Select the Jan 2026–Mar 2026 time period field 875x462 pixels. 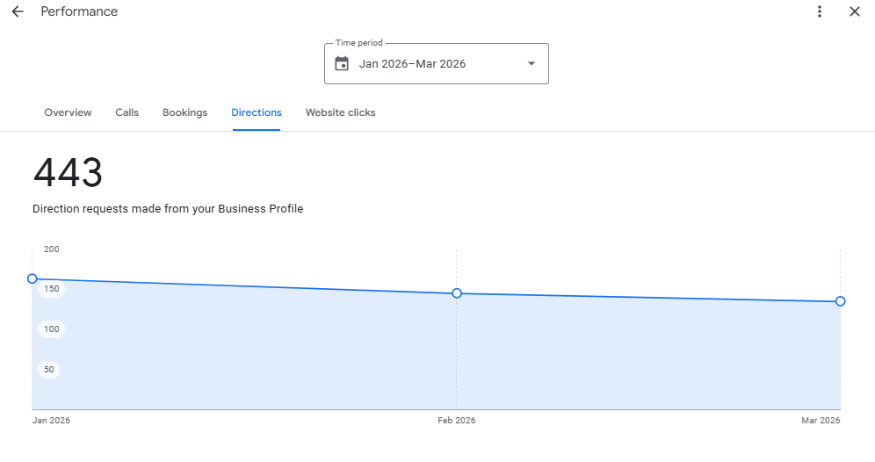(437, 63)
